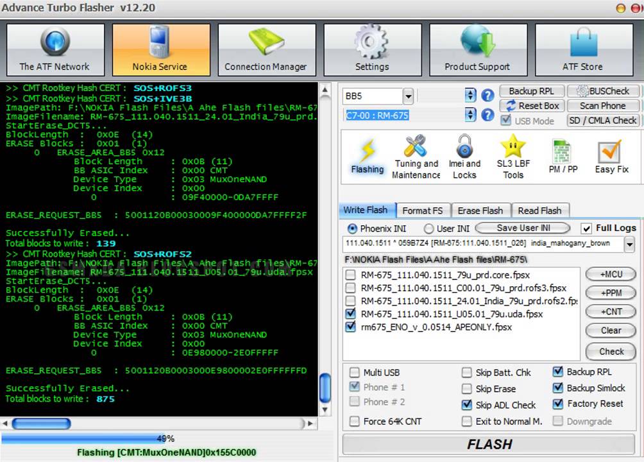
Task: Open the ATF Store
Action: pos(584,50)
